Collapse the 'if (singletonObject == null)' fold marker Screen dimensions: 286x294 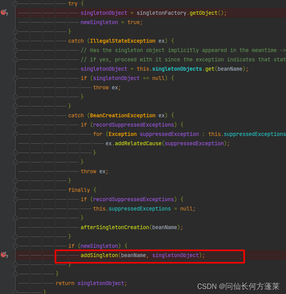pos(16,78)
